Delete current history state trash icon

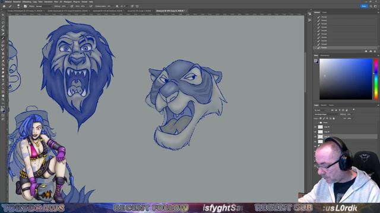coord(375,51)
